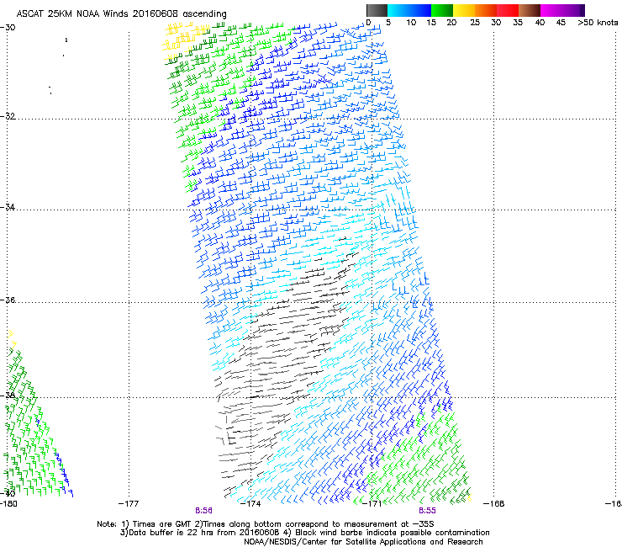622x547 pixels.
Task: Click the '-180' longitude axis label
Action: [8, 504]
